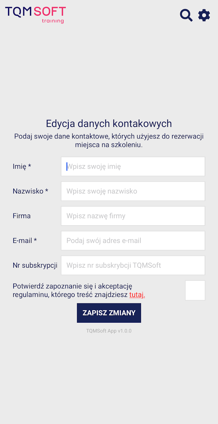Click the 'Potwierdź zapoznanie się' confirmation text
This screenshot has height=424, width=218.
tap(73, 286)
